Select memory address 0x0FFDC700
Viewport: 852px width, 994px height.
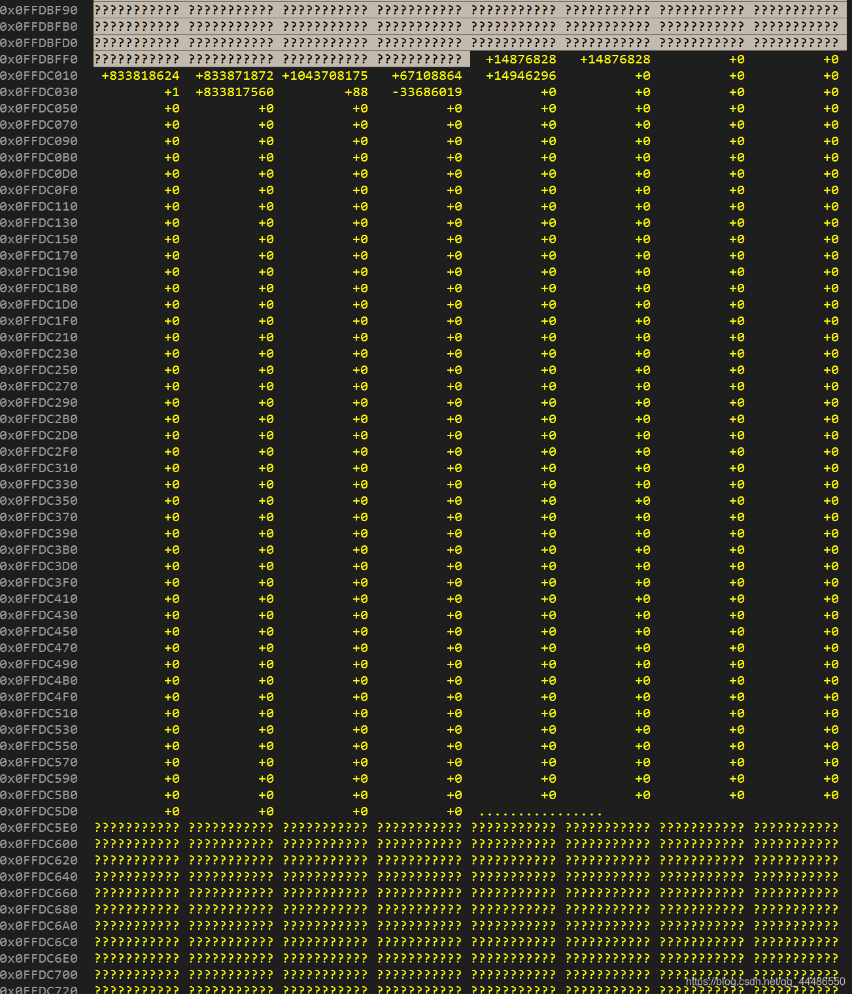click(39, 975)
